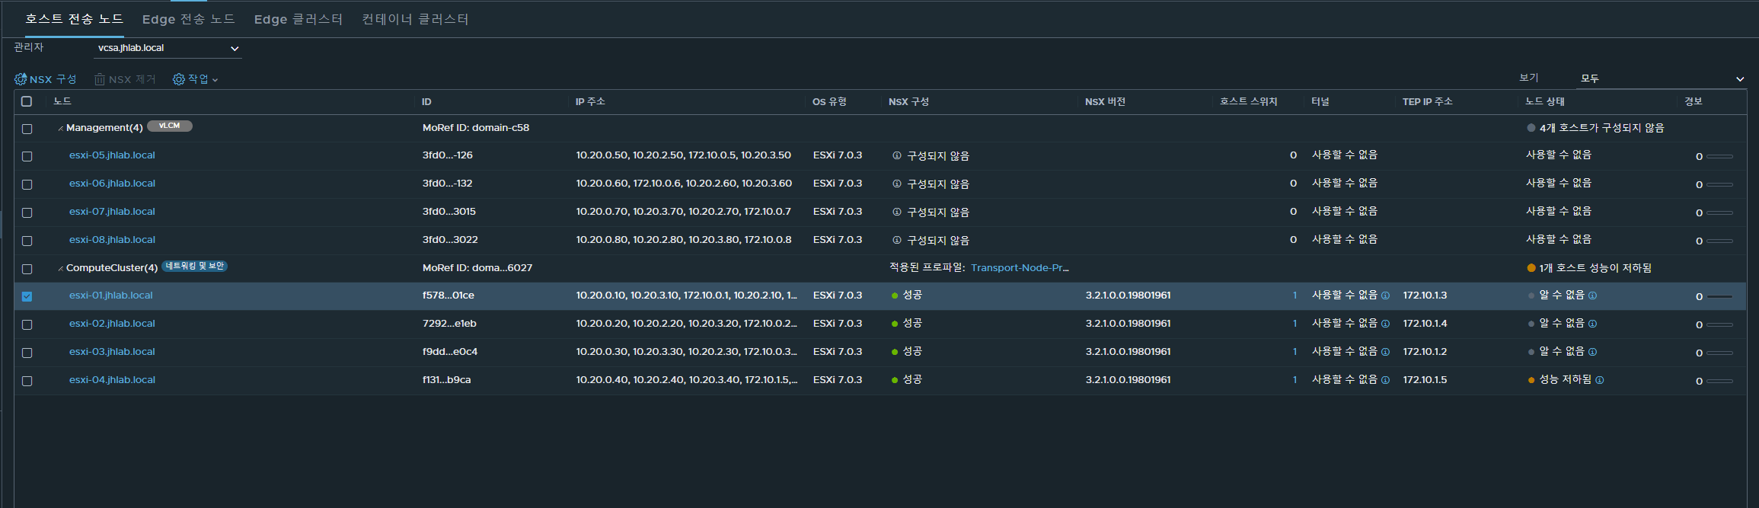The height and width of the screenshot is (508, 1759).
Task: Click host switch count 1 for esxi-02
Action: (x=1295, y=324)
